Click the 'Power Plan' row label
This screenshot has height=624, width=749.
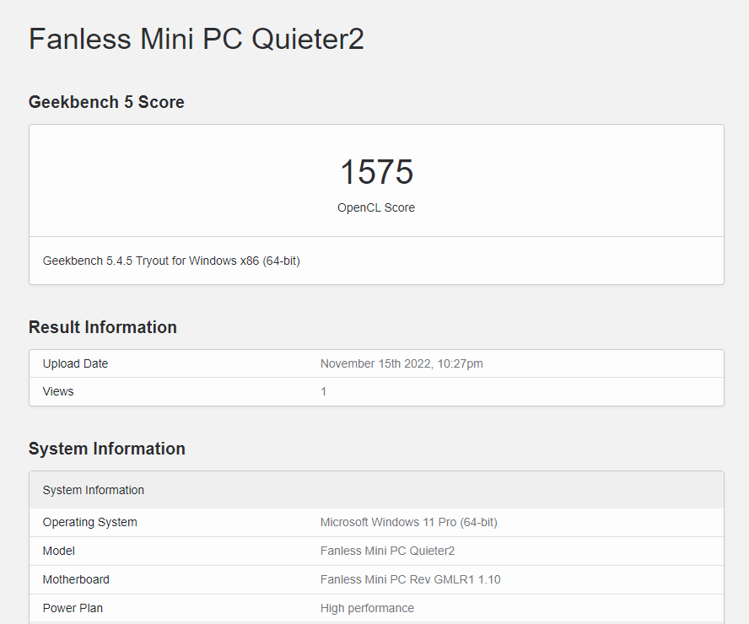tap(73, 608)
